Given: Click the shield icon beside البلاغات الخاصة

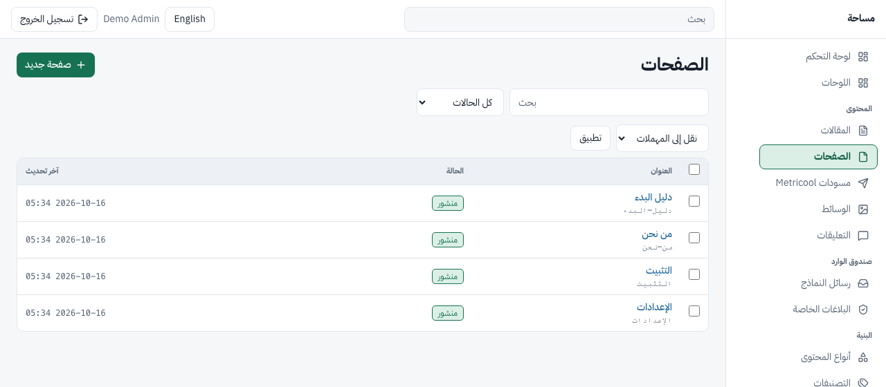Looking at the screenshot, I should point(863,310).
